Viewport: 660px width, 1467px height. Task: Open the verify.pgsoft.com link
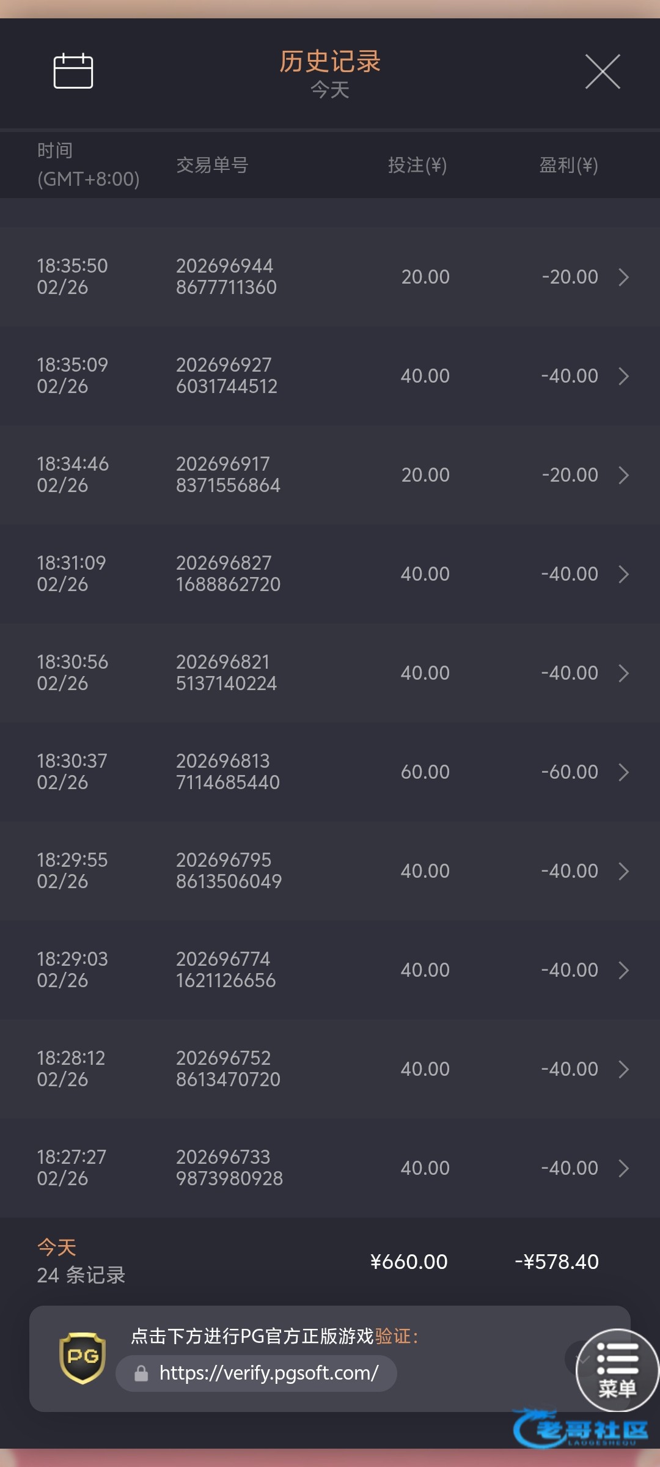(x=269, y=1373)
